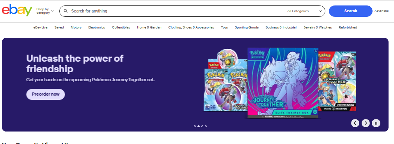The image size is (394, 144).
Task: Select the third carousel dot
Action: pos(202,126)
